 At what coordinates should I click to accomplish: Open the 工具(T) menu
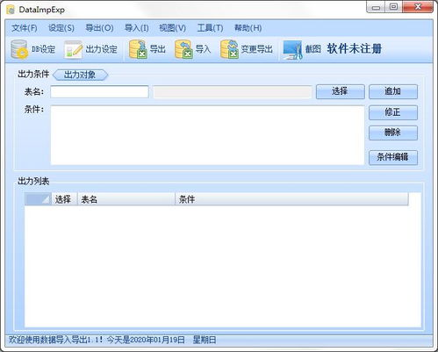coord(210,28)
